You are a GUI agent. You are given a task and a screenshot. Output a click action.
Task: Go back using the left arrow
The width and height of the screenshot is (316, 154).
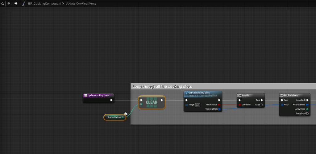click(9, 3)
